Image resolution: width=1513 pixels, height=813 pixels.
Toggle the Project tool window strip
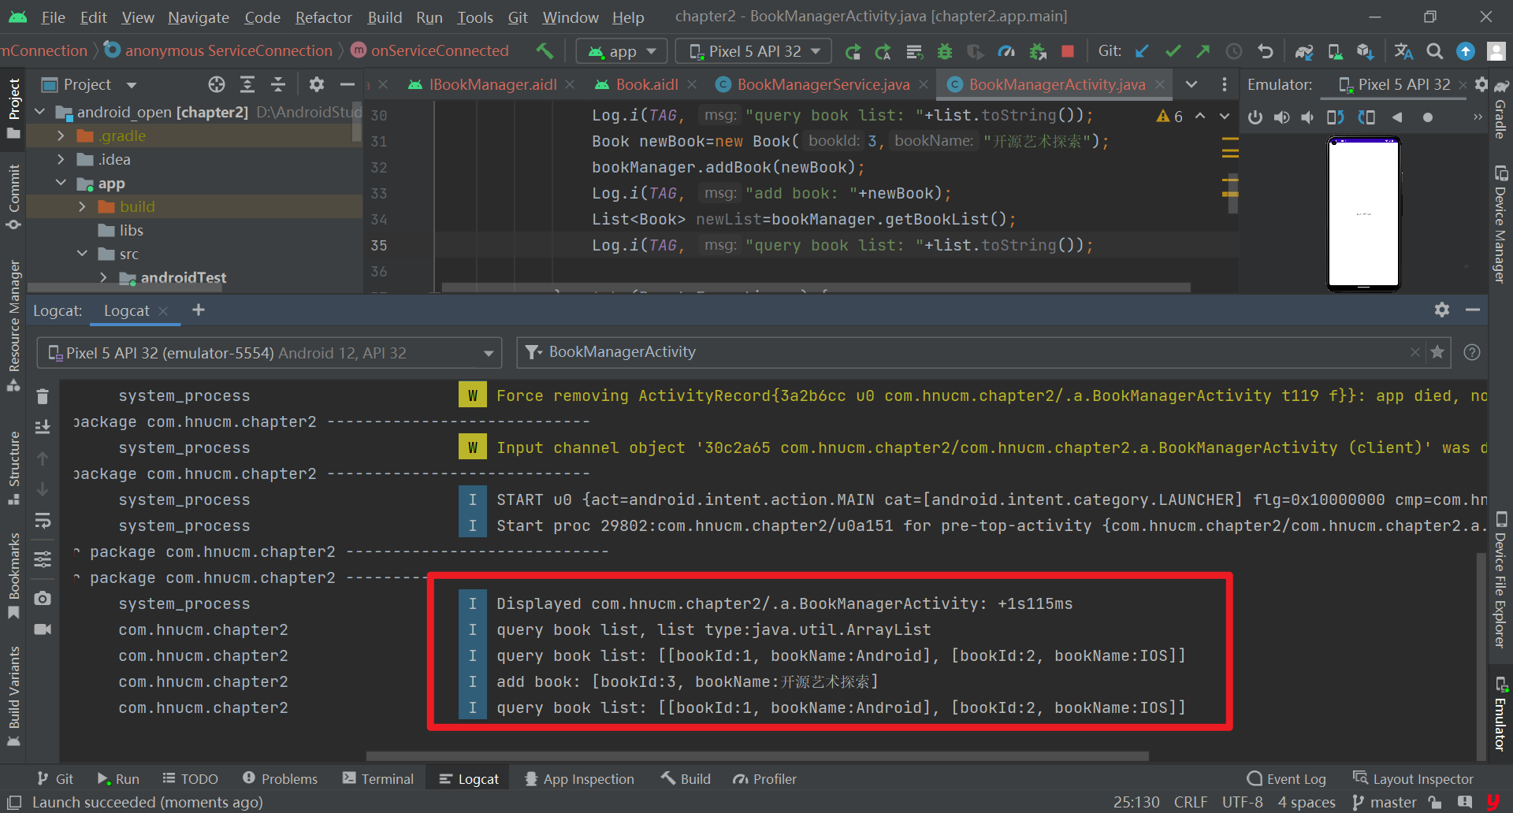pyautogui.click(x=13, y=108)
